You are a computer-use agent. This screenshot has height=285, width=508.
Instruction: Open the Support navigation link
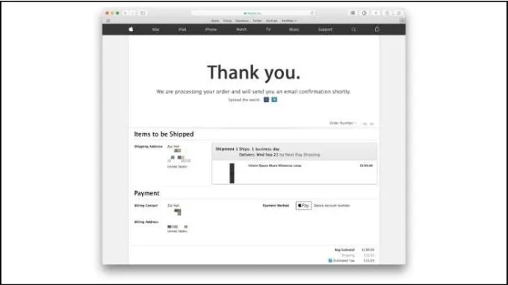point(325,29)
